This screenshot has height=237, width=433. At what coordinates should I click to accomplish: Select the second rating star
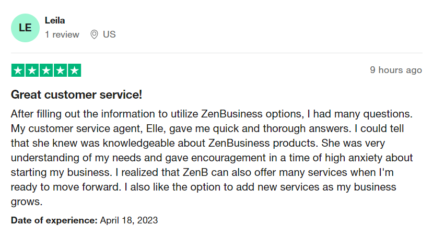pyautogui.click(x=32, y=70)
